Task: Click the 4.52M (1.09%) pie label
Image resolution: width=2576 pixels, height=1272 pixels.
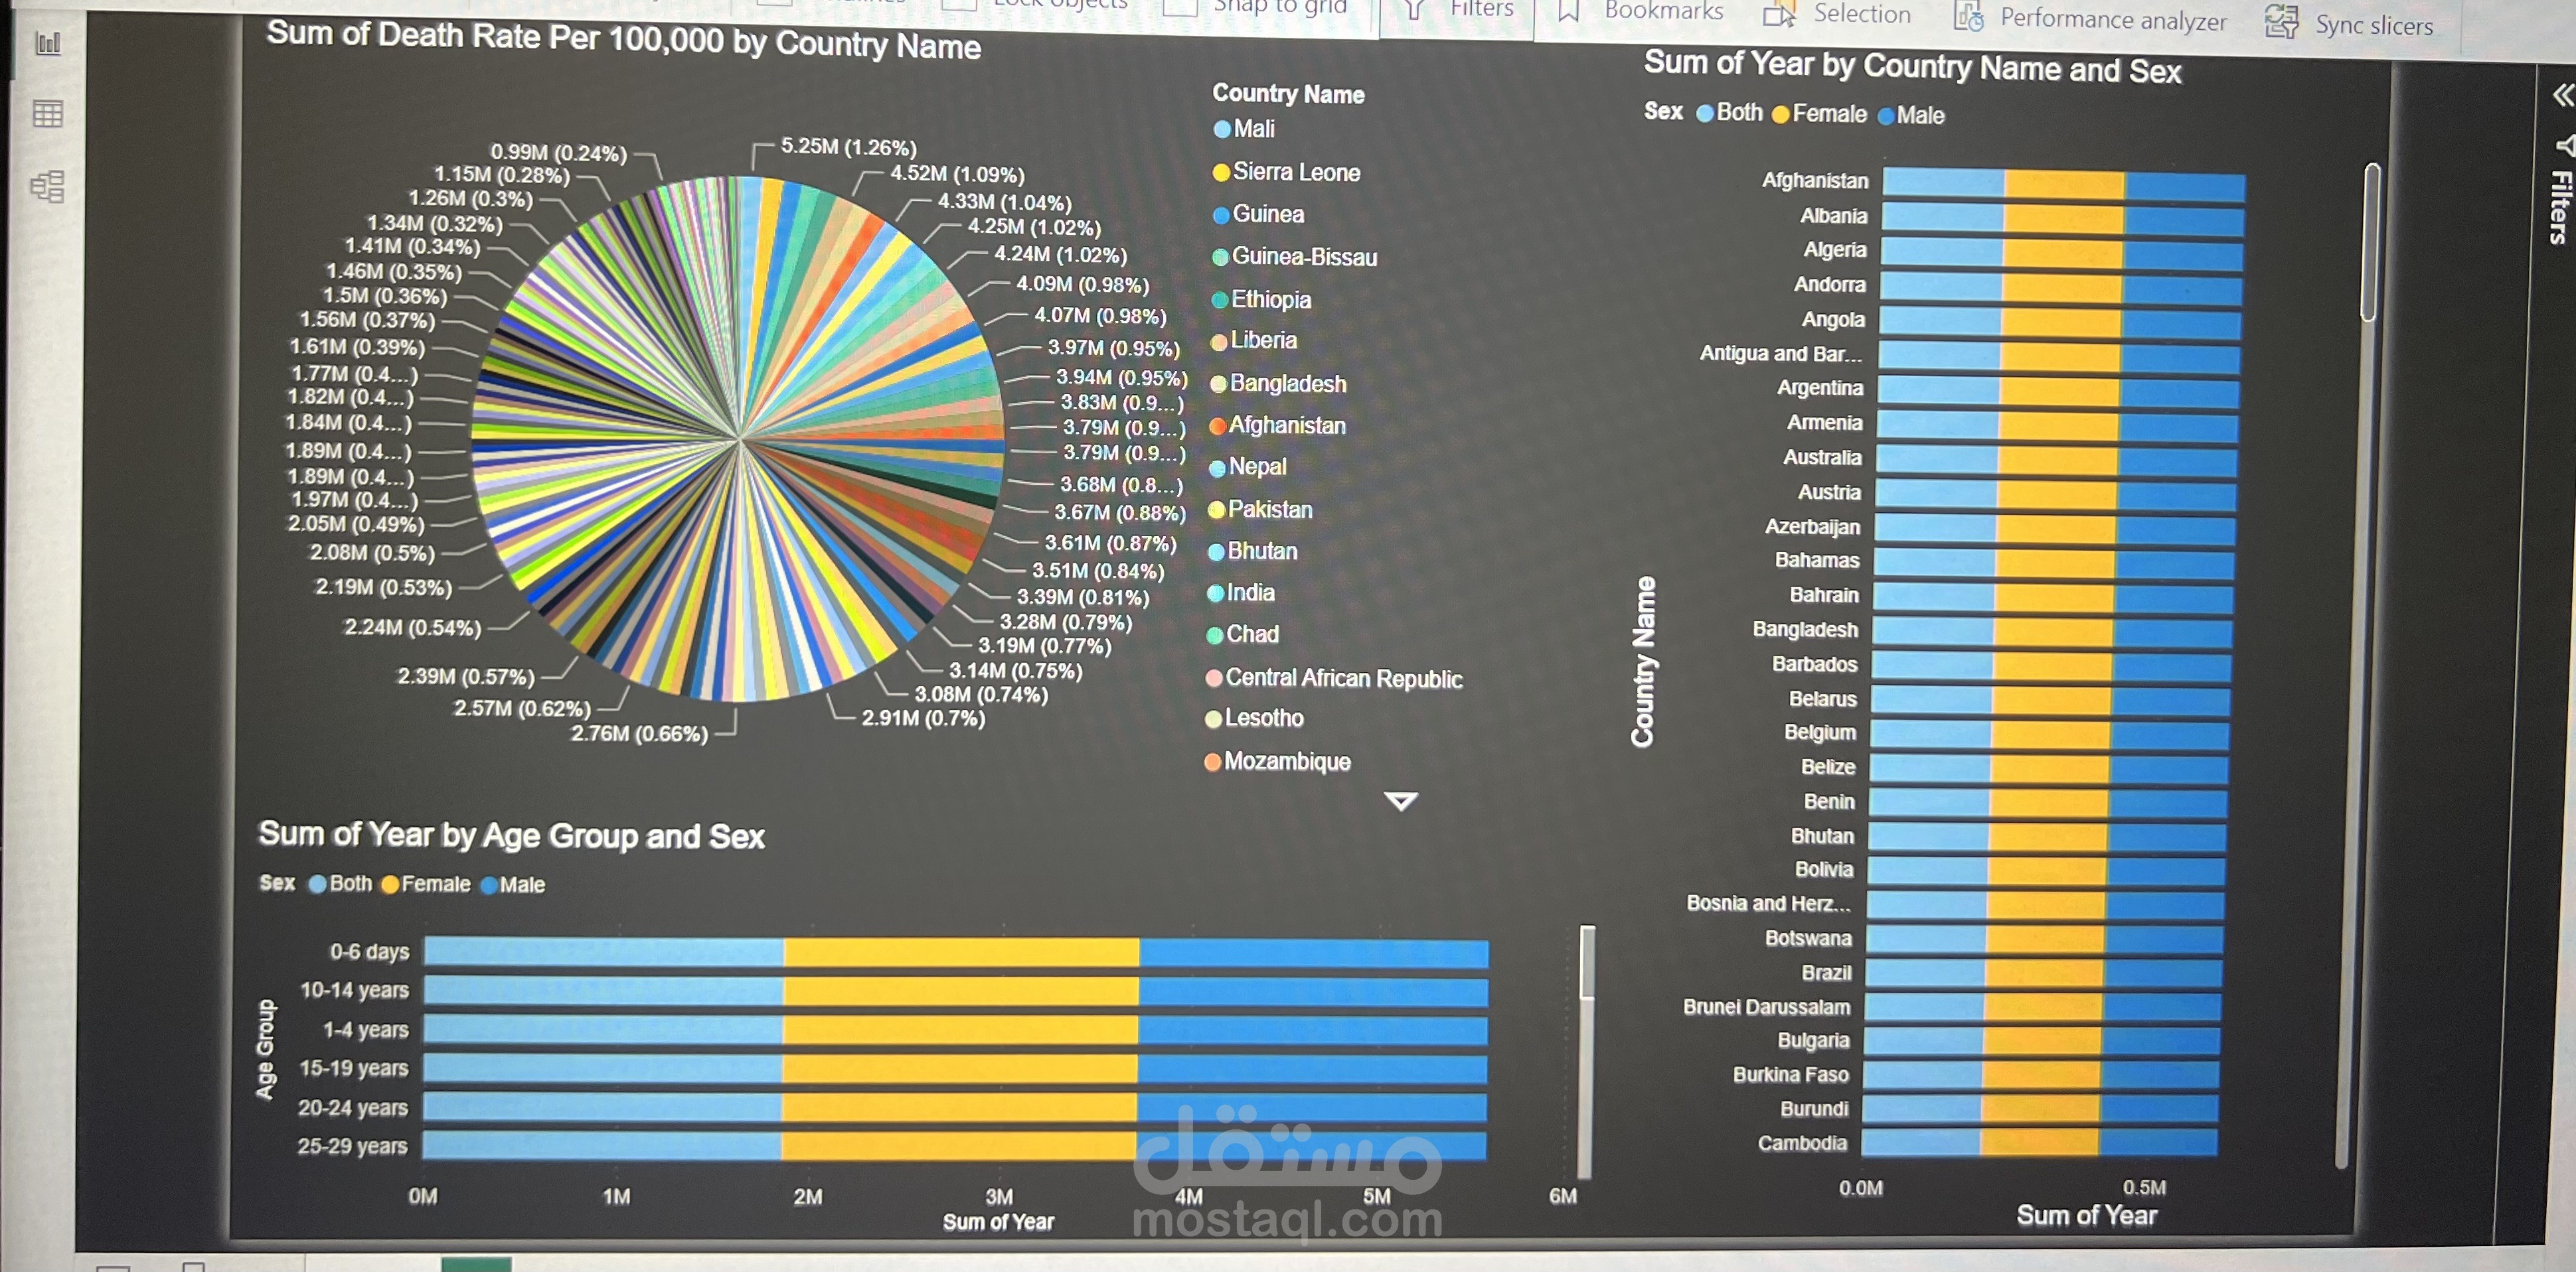Action: point(957,174)
